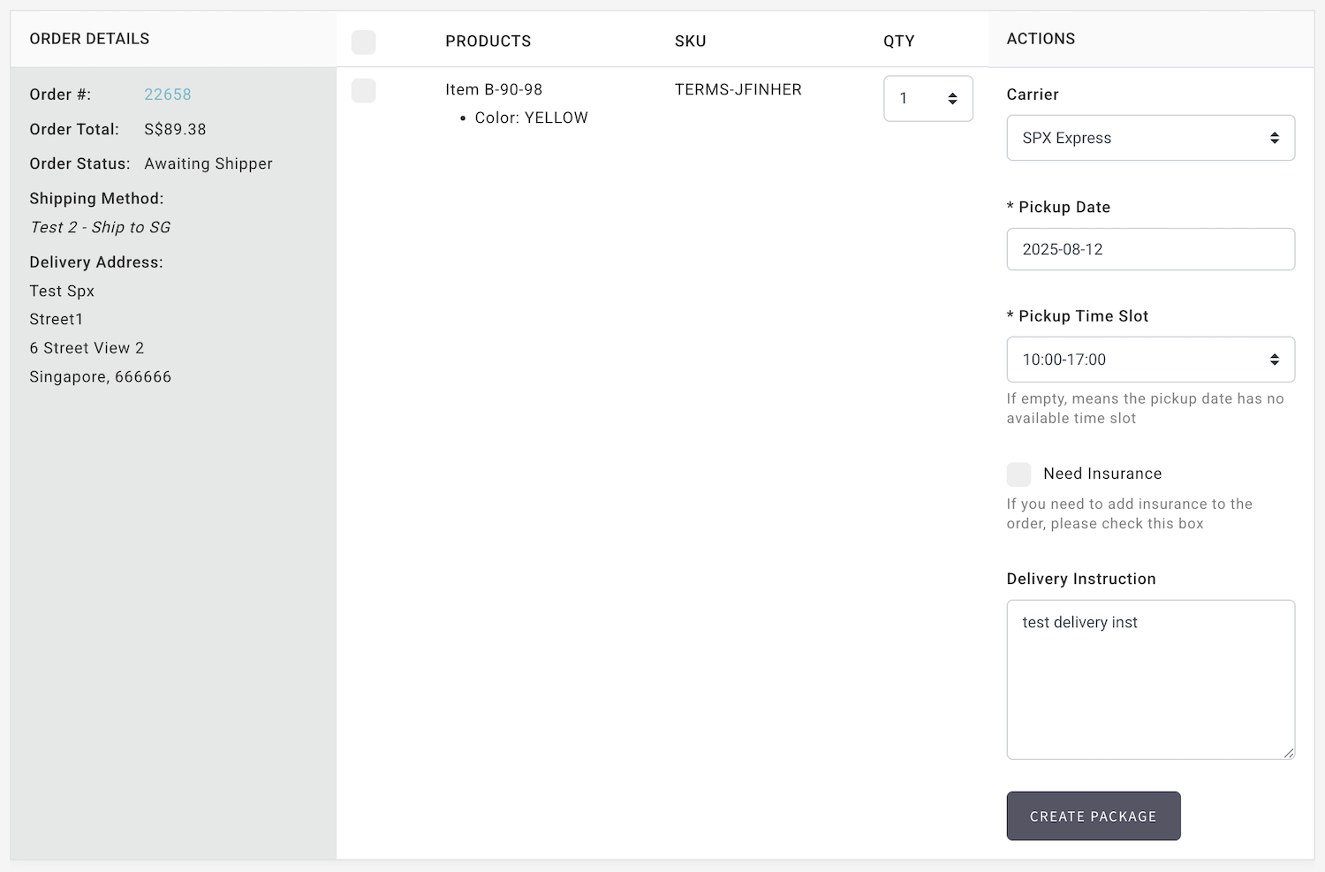The width and height of the screenshot is (1325, 872).
Task: Click the Create Package button
Action: point(1094,816)
